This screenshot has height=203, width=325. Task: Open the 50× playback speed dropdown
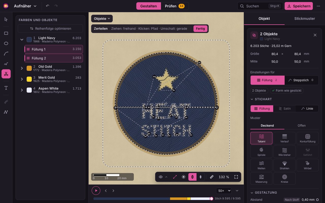tap(224, 191)
